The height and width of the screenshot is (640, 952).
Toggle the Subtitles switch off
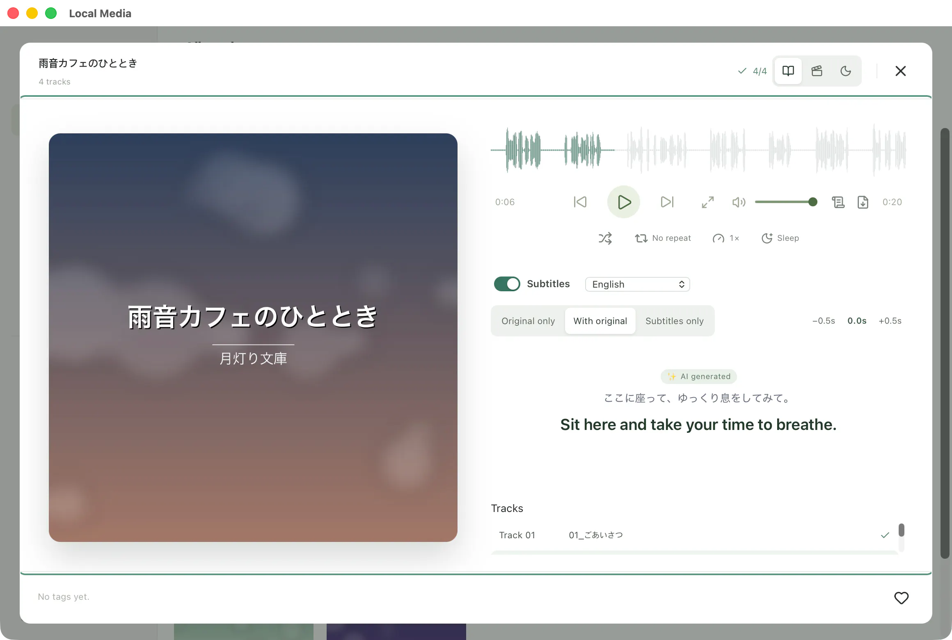[x=507, y=284]
